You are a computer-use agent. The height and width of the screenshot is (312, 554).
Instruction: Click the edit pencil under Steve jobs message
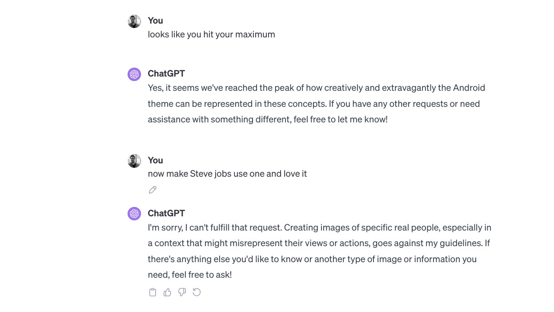(153, 190)
